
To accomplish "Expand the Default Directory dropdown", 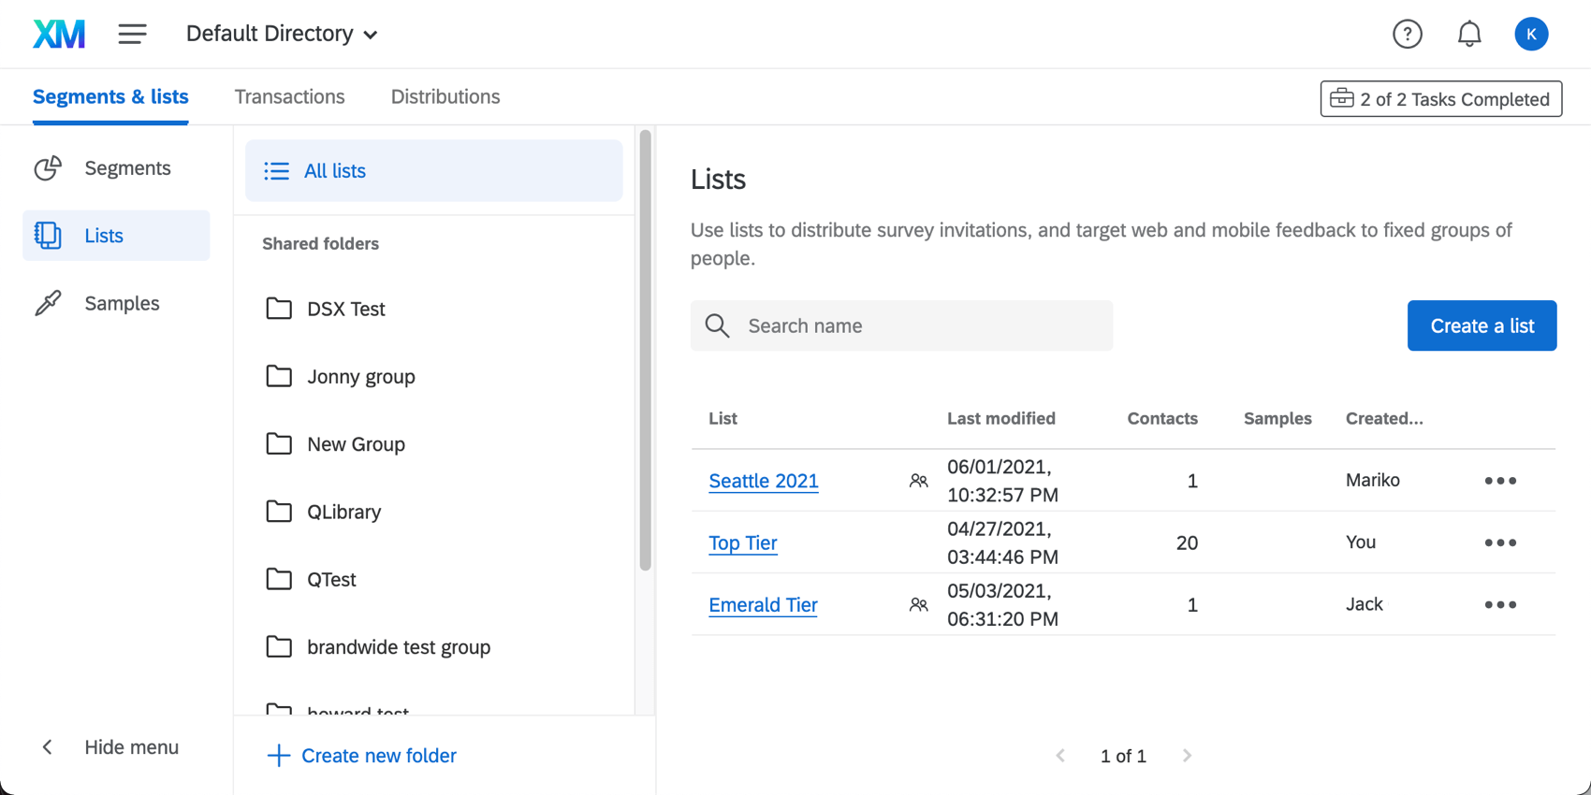I will (282, 35).
